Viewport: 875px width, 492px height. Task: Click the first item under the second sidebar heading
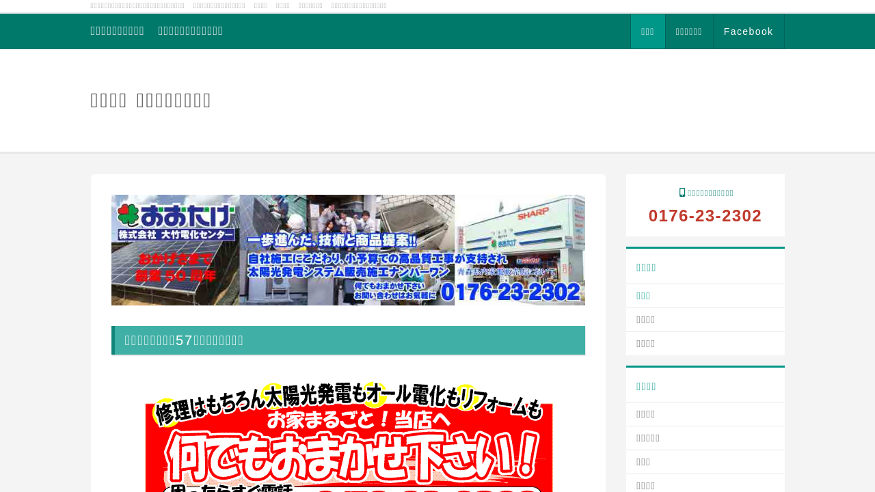tap(645, 414)
